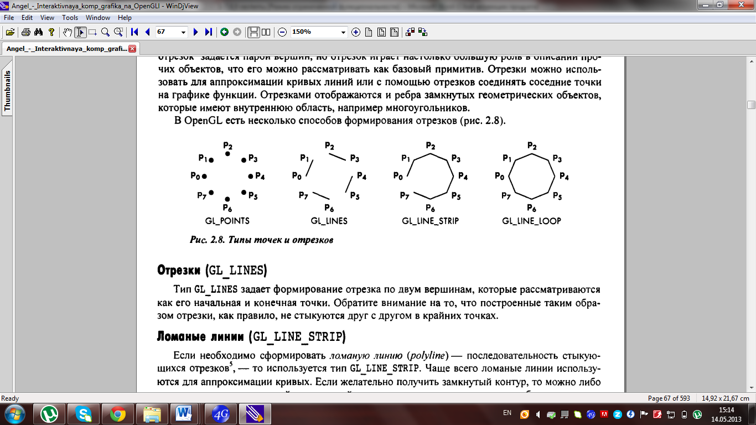Jump to the first page
Image resolution: width=756 pixels, height=425 pixels.
(134, 32)
